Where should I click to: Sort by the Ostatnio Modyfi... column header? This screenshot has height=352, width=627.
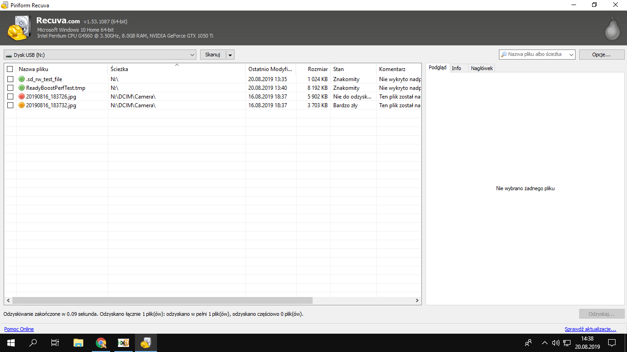pyautogui.click(x=271, y=69)
